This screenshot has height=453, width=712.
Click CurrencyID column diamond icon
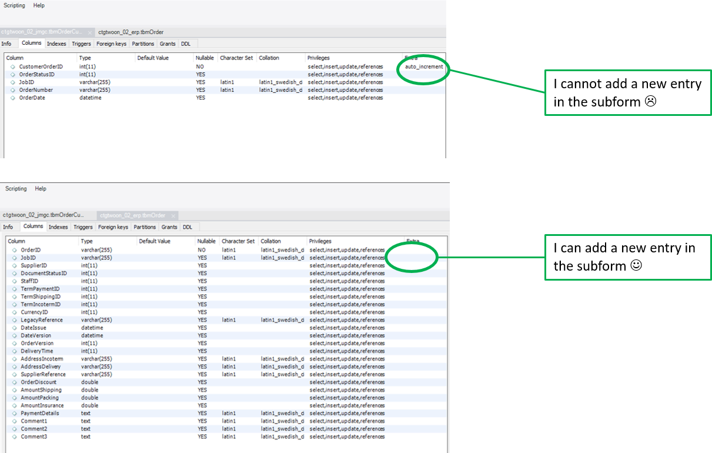tap(15, 312)
